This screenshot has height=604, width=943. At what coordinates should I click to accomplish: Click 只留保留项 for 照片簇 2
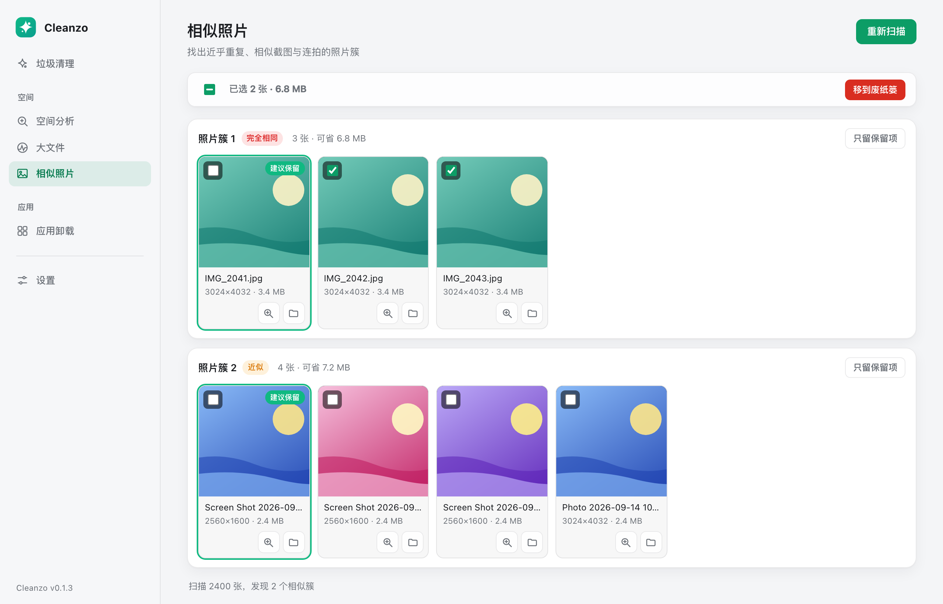[875, 368]
